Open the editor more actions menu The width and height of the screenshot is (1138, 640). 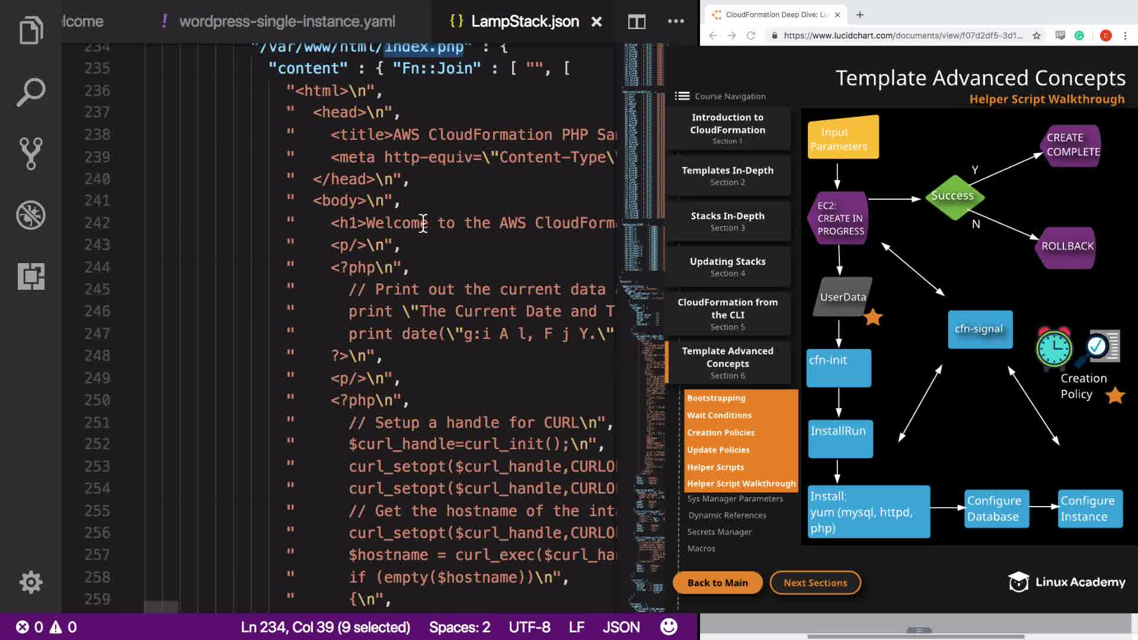[x=676, y=21]
